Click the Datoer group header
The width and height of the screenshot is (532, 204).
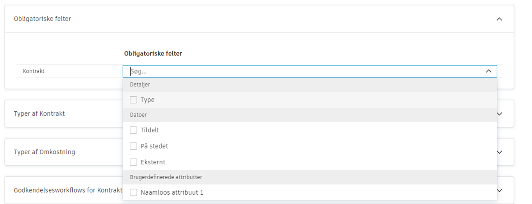(138, 115)
